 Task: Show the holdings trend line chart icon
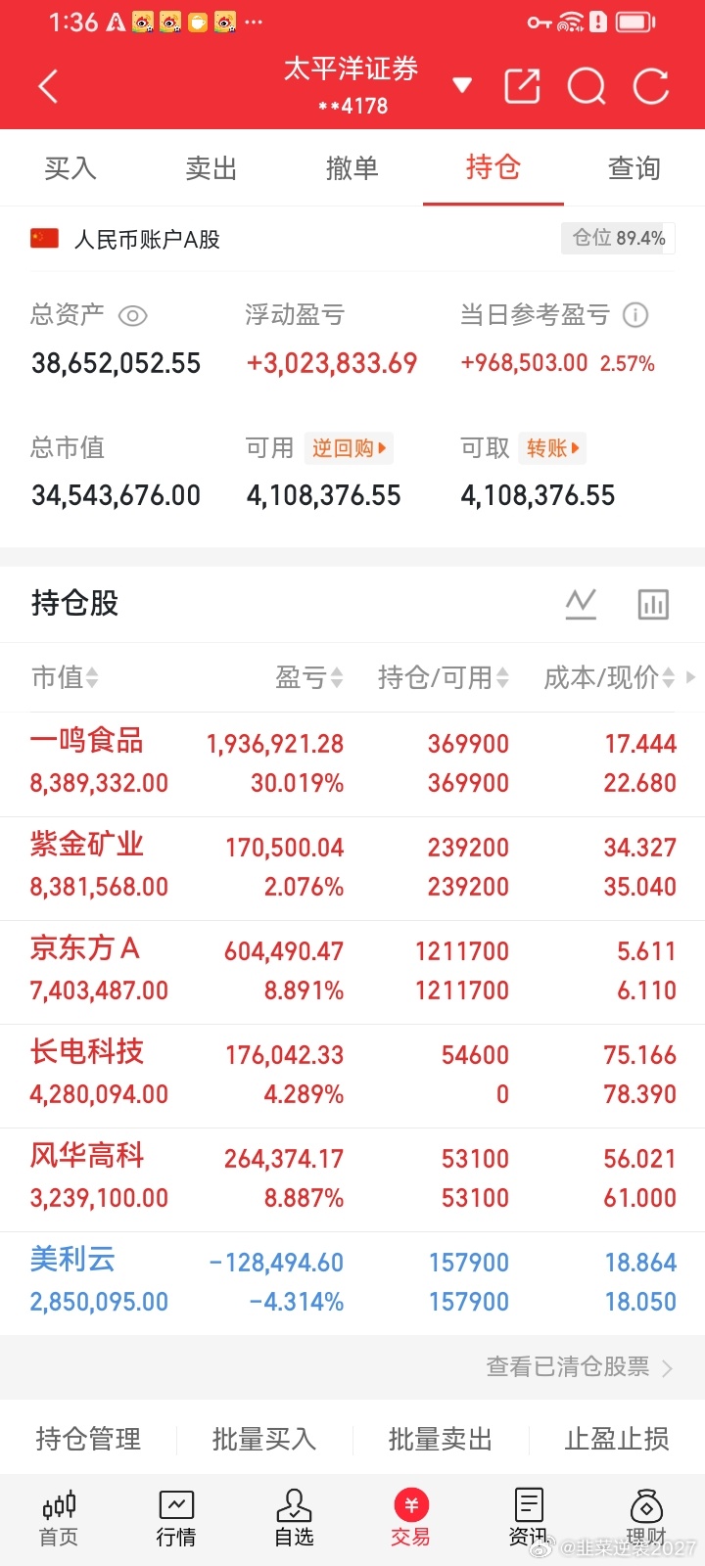tap(581, 604)
